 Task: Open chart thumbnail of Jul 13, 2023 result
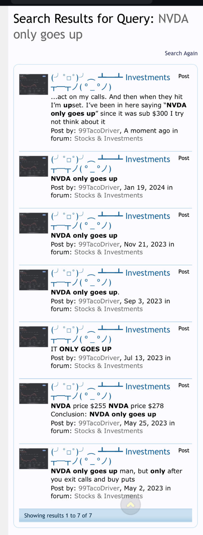click(34, 337)
